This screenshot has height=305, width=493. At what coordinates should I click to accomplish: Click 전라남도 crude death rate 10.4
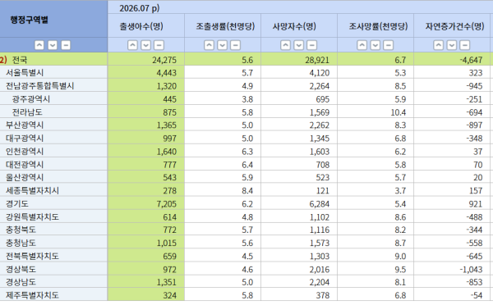[x=398, y=112]
